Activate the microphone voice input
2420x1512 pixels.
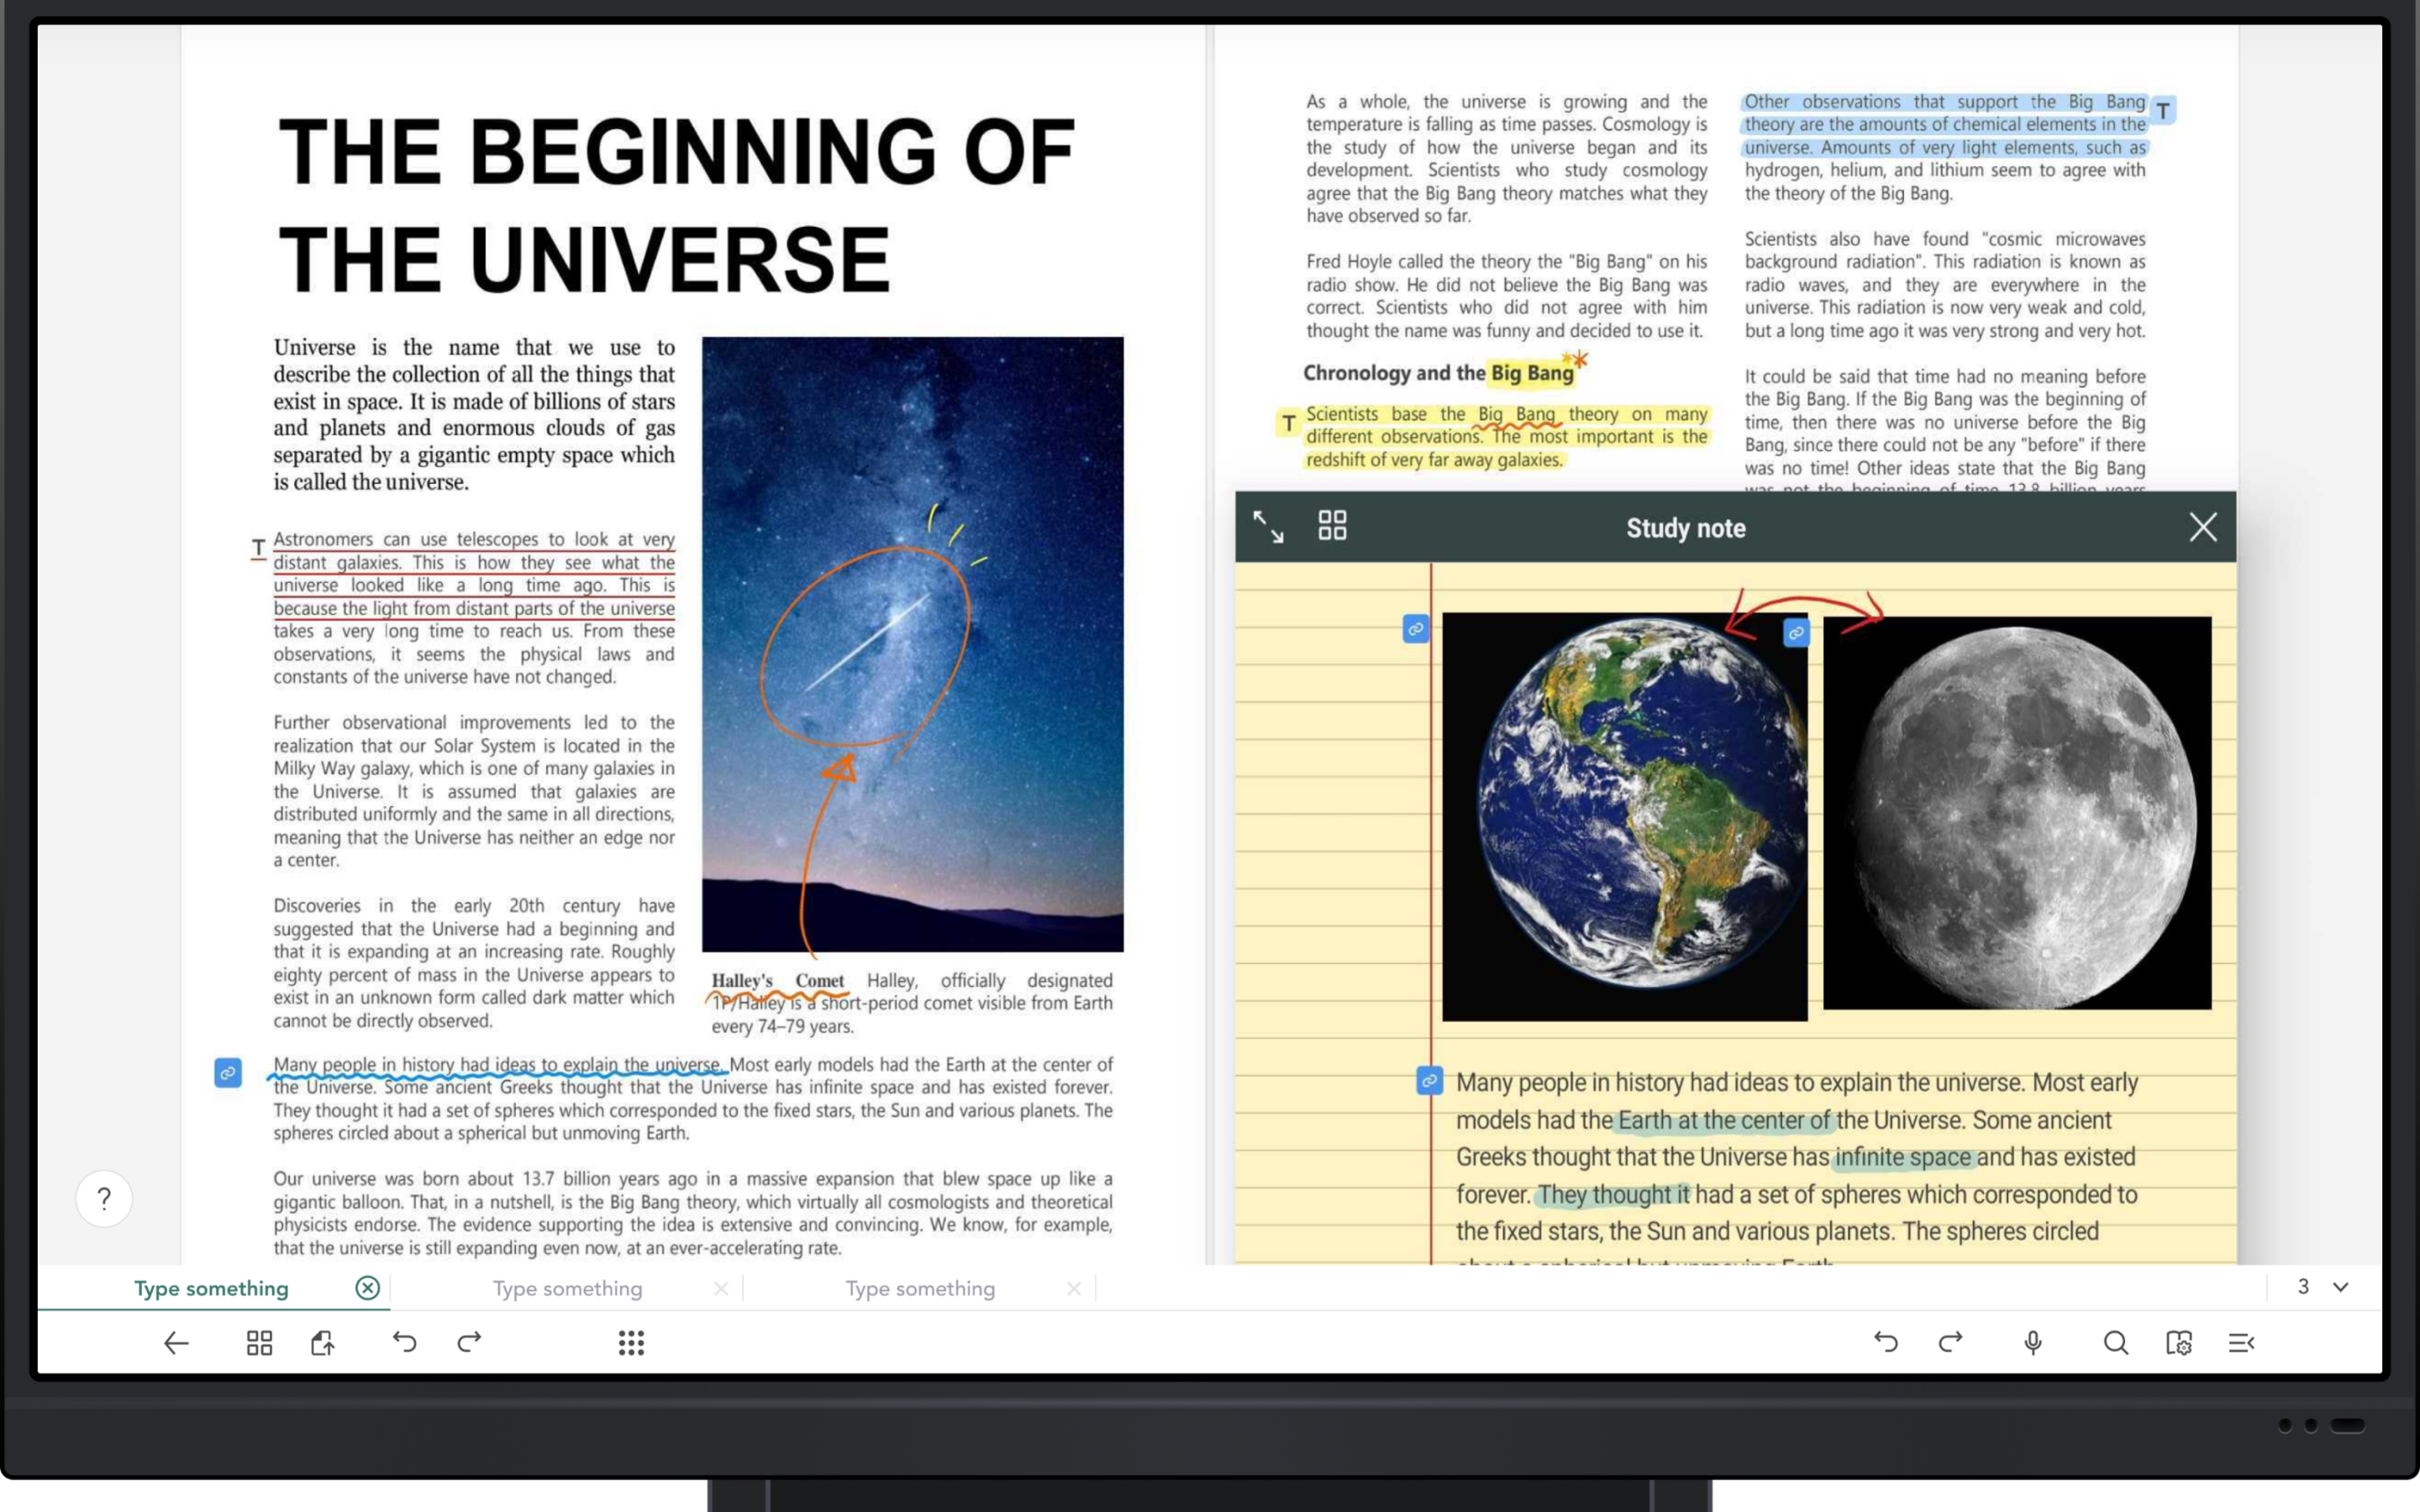2033,1343
